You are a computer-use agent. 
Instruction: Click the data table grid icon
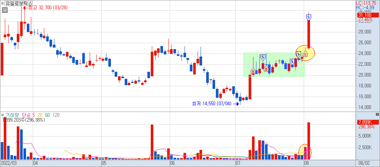[x=5, y=10]
